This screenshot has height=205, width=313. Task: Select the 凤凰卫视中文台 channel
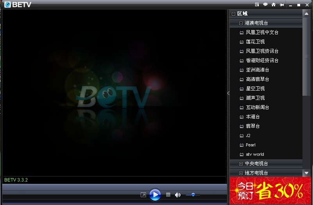point(262,32)
